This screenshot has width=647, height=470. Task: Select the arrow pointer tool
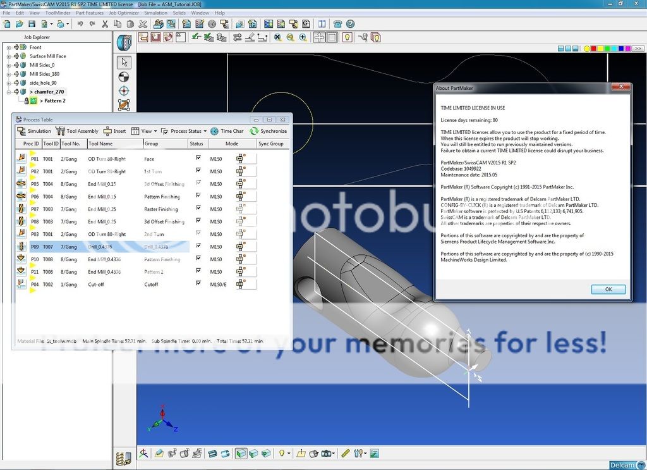124,62
